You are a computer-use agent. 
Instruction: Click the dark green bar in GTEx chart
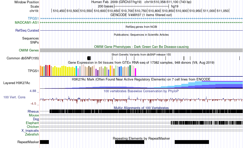click(130, 71)
